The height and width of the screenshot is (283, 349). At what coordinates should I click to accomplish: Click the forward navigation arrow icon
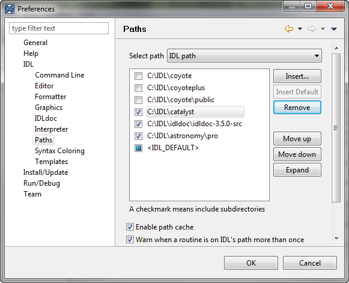pyautogui.click(x=312, y=29)
